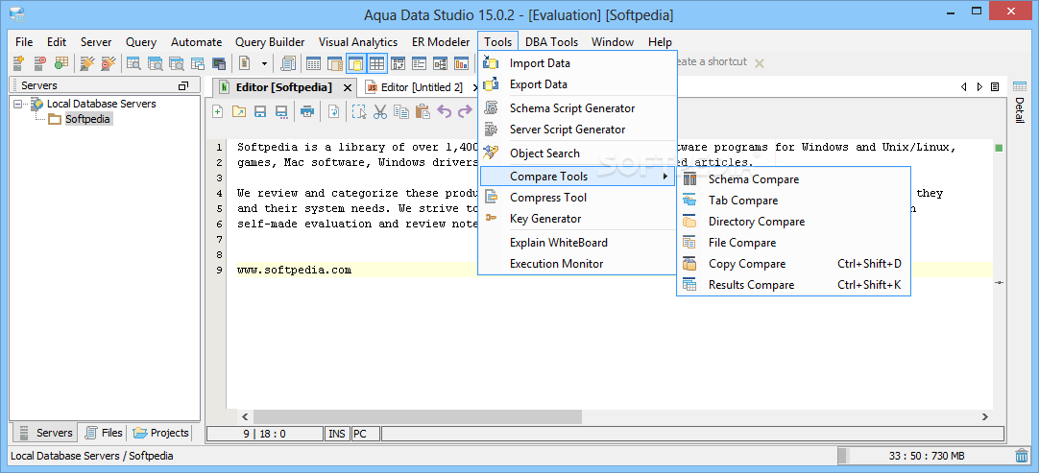
Task: Click the bar chart icon in main toolbar
Action: [462, 63]
